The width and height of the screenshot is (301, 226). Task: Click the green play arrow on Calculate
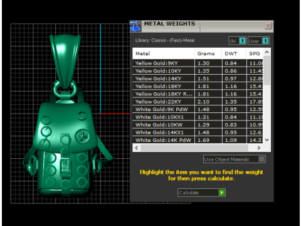(221, 193)
